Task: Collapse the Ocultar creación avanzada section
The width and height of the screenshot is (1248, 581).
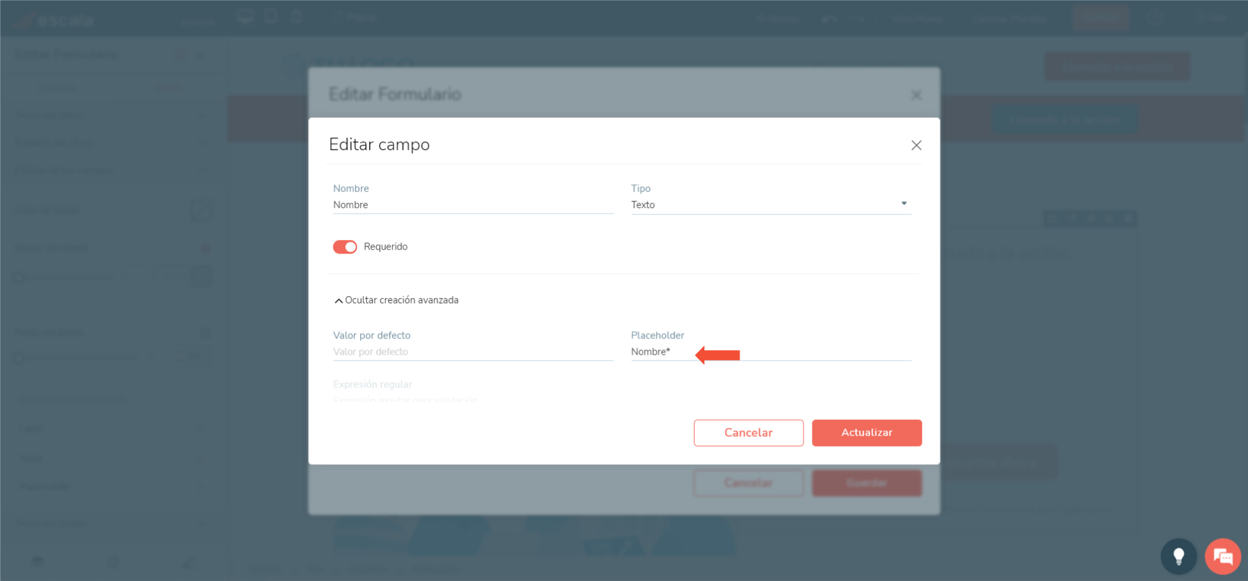Action: 396,300
